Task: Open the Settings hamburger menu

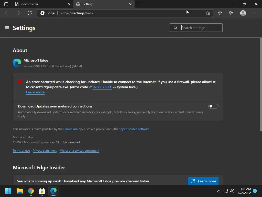Action: click(7, 28)
